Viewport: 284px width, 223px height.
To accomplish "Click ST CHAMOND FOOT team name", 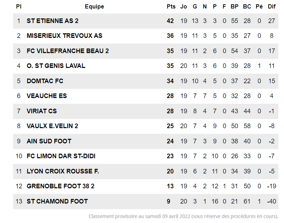I will [57, 201].
